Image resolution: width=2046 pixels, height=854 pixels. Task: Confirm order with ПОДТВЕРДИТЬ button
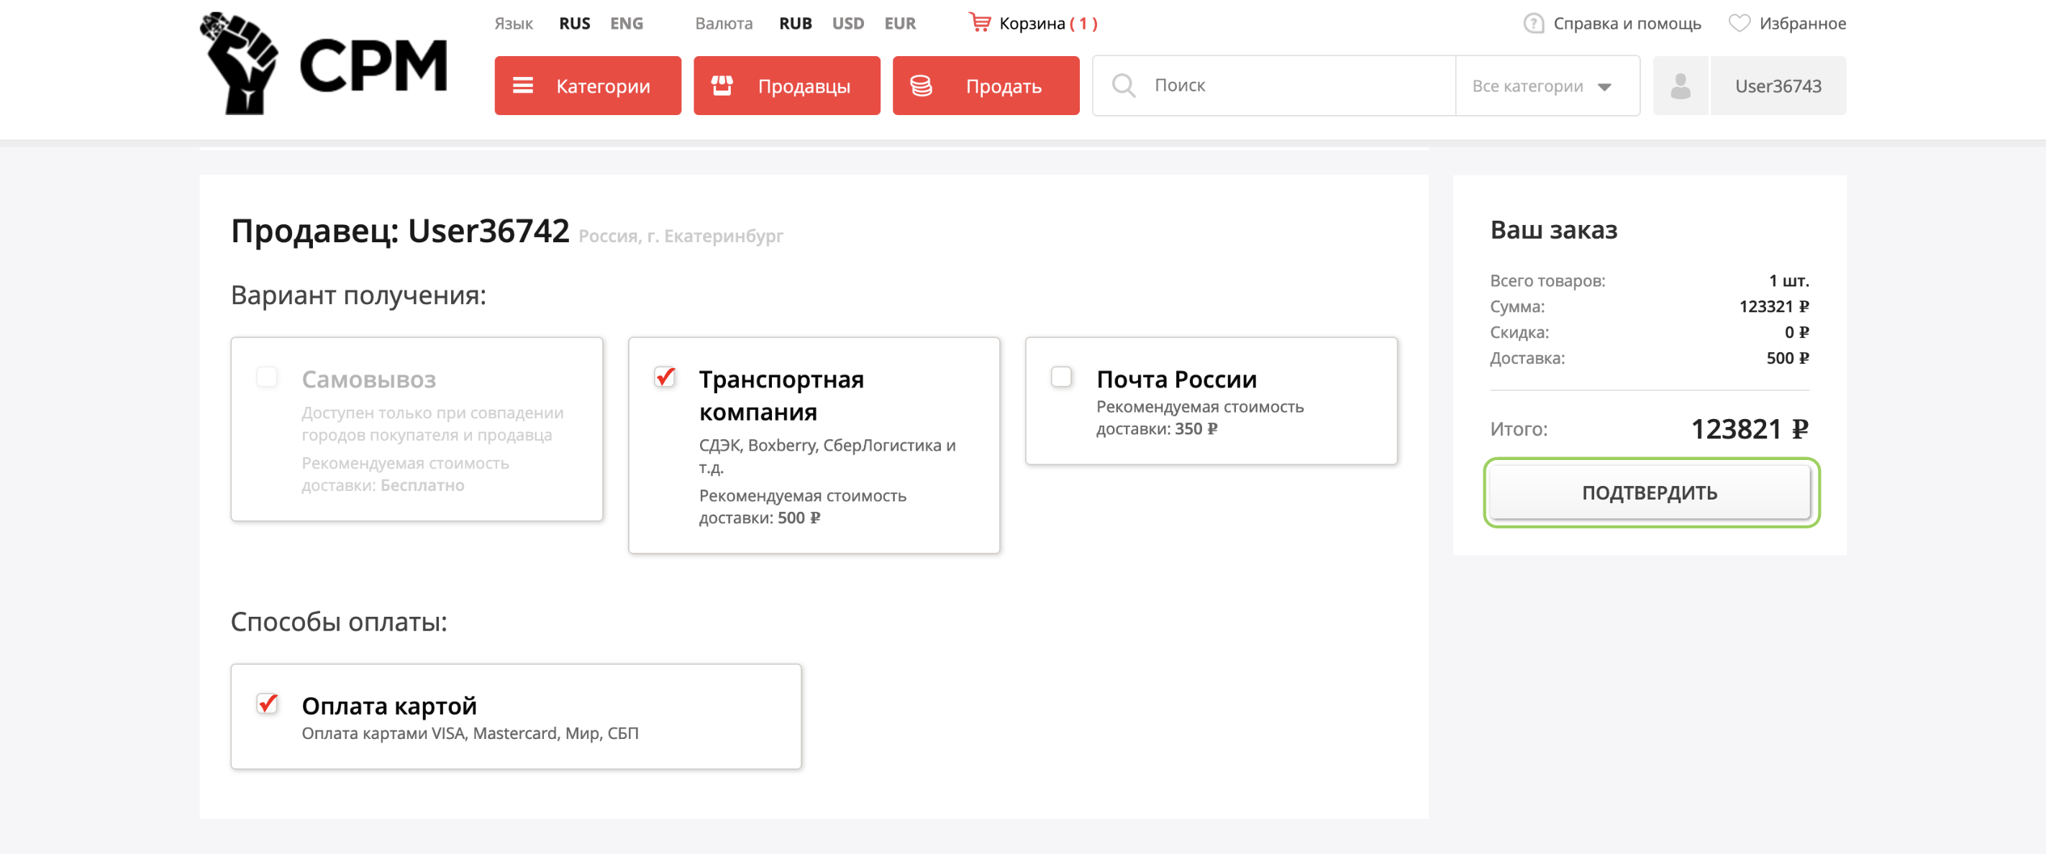[1650, 492]
